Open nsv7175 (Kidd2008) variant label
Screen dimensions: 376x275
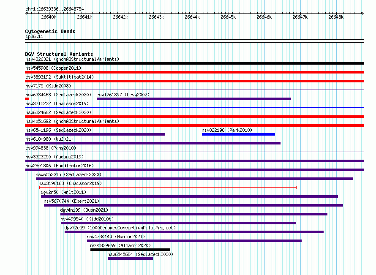tap(48, 86)
